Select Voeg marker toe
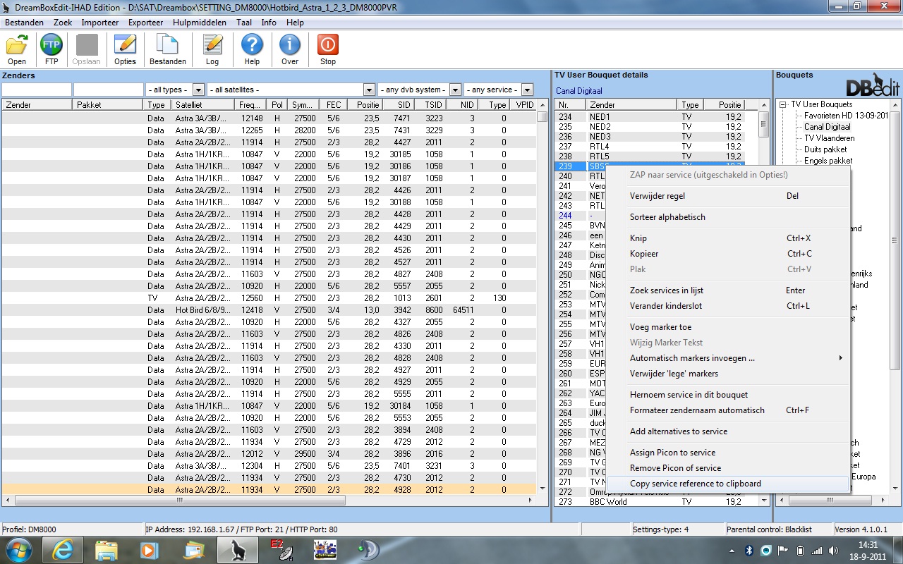This screenshot has height=564, width=903. coord(729,327)
